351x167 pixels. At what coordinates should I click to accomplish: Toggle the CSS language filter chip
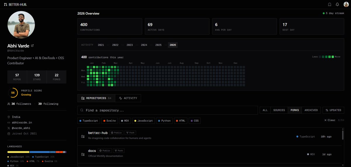click(x=195, y=121)
